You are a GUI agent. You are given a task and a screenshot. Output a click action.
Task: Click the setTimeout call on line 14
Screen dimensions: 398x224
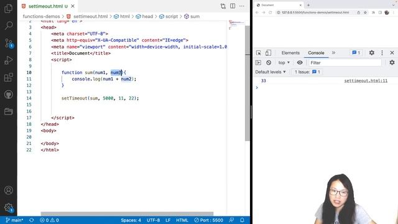100,98
